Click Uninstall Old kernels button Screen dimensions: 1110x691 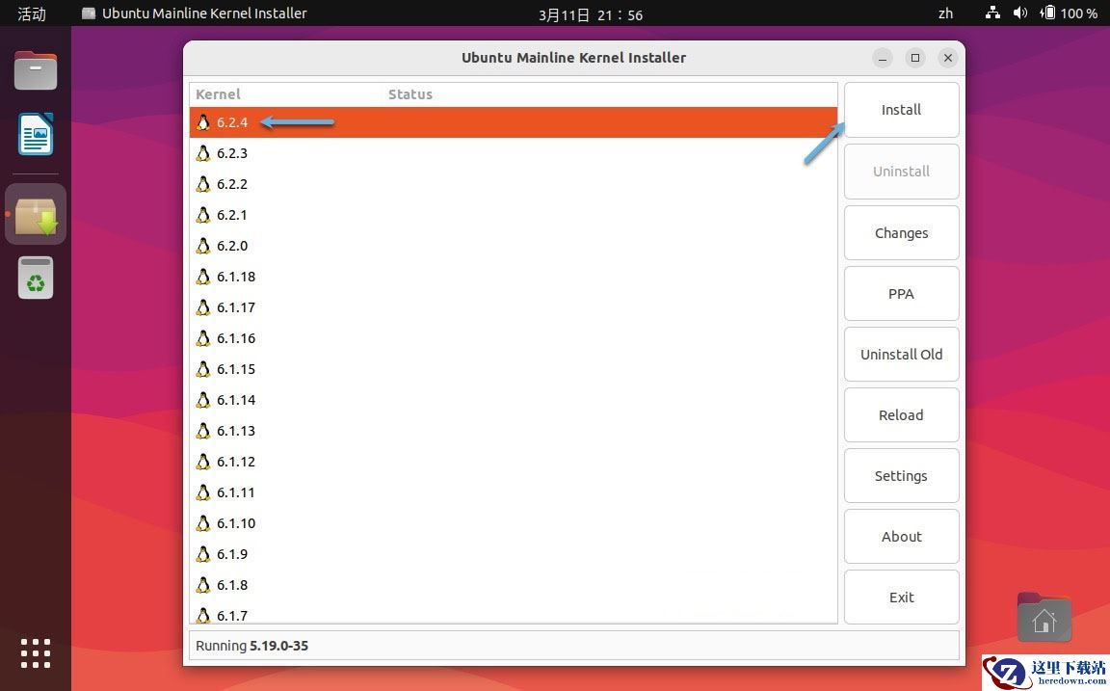pos(901,354)
